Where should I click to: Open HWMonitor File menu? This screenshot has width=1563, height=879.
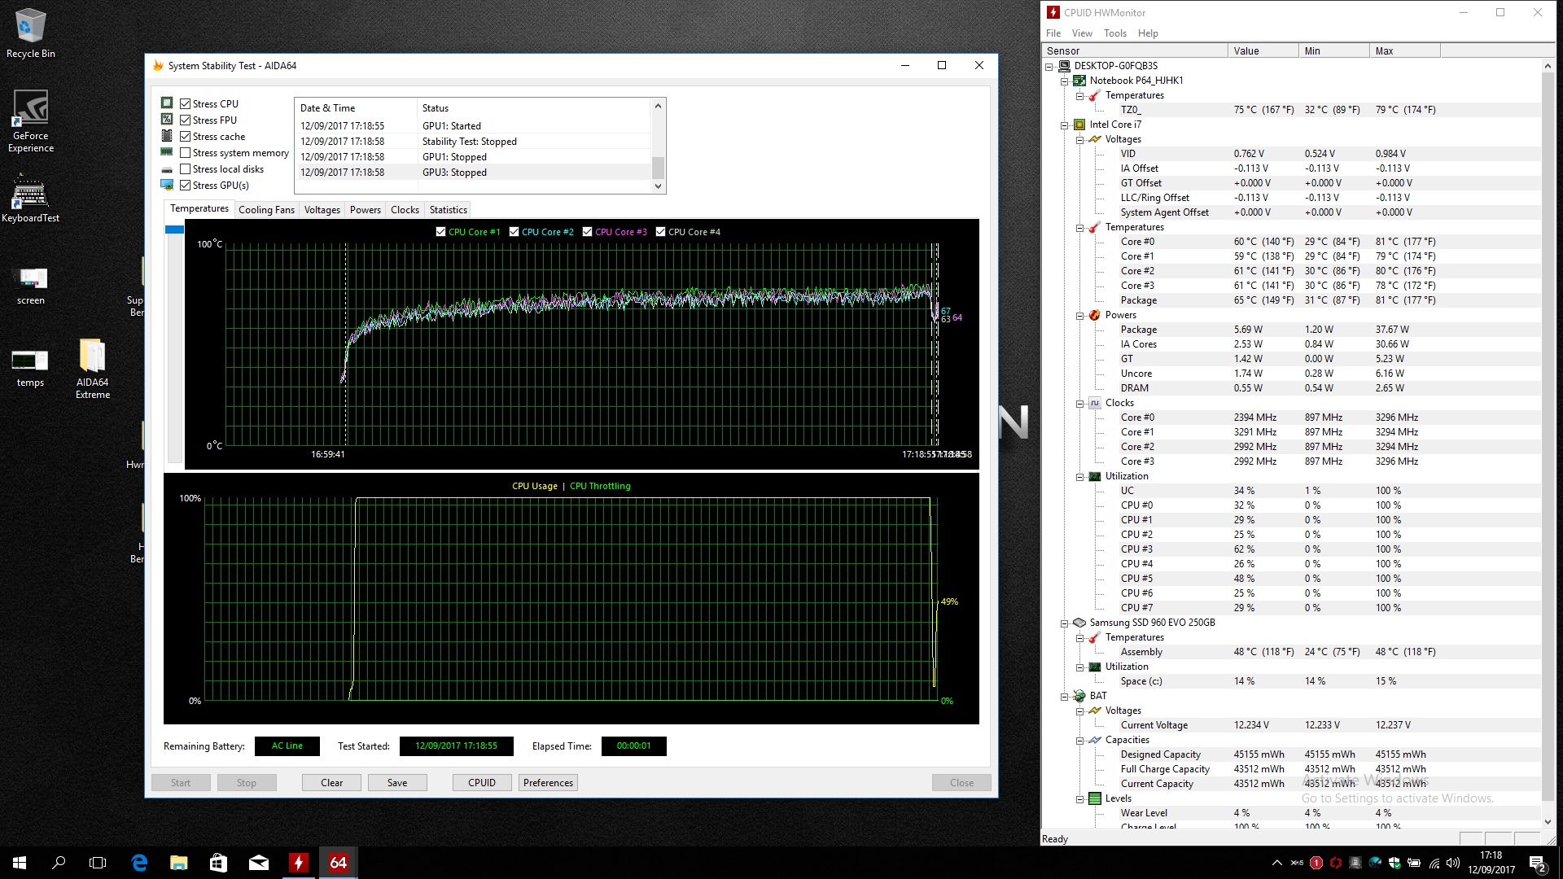point(1053,33)
